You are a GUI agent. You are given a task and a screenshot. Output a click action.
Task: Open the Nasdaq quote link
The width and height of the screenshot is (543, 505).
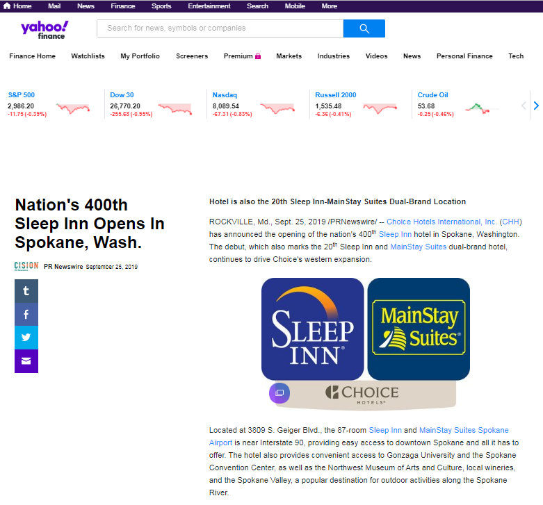click(225, 94)
